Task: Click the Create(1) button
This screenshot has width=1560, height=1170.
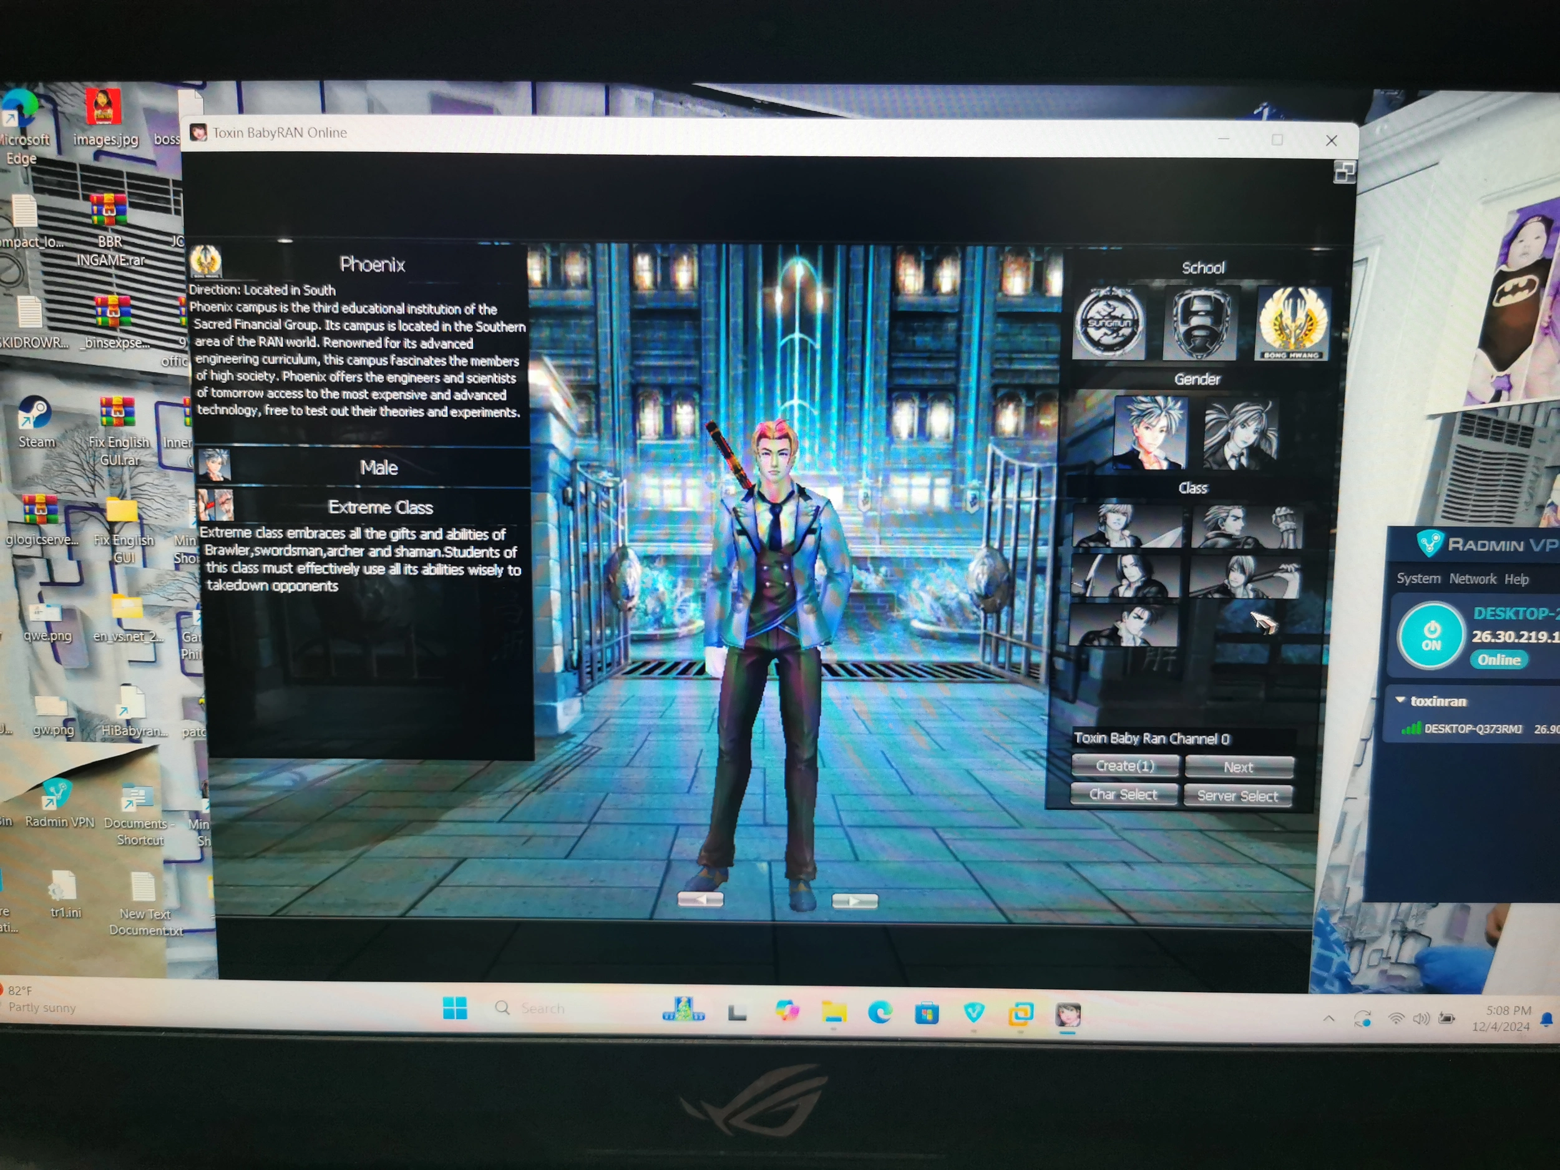Action: [x=1125, y=765]
